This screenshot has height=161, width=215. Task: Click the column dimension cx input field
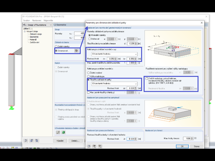79,33
